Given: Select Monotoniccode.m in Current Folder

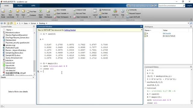Looking at the screenshot, I should coord(13,33).
